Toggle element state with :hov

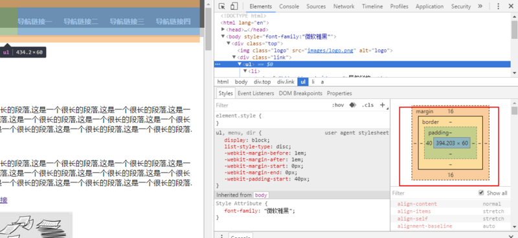tap(337, 105)
